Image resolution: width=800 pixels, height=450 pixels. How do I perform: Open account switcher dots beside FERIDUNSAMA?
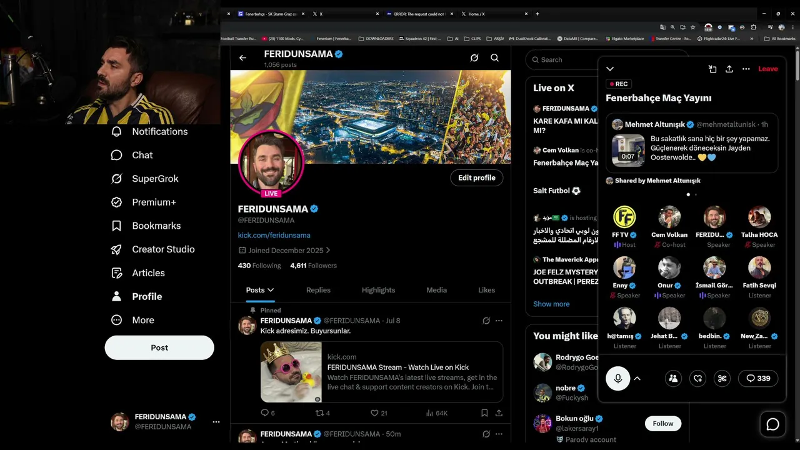pos(216,422)
